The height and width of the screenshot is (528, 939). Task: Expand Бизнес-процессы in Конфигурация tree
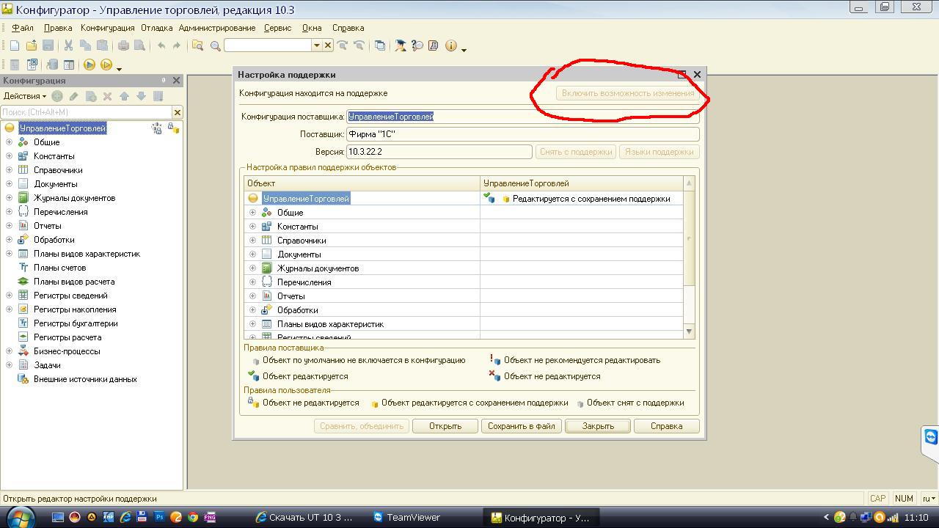[x=10, y=351]
